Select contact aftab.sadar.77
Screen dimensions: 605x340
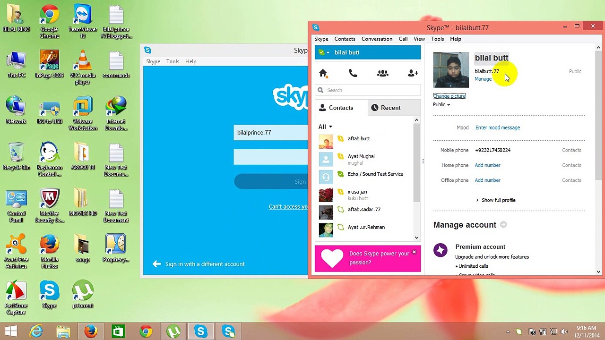[364, 212]
